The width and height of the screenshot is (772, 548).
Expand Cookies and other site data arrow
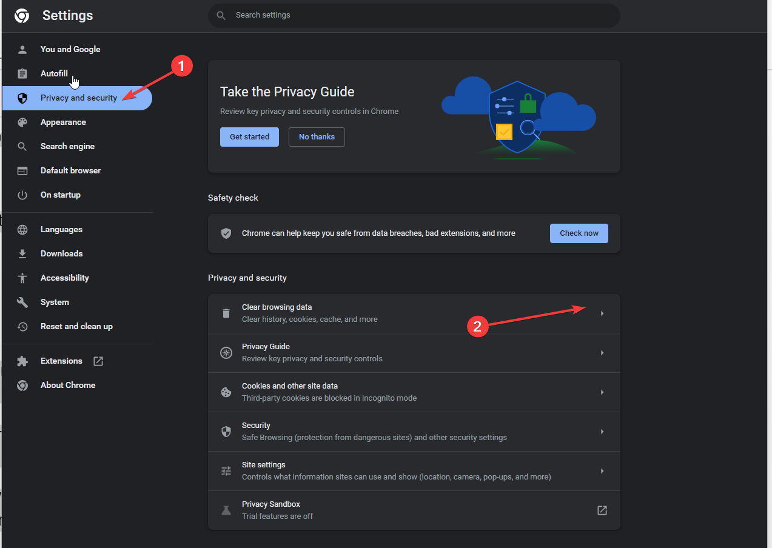[x=602, y=392]
